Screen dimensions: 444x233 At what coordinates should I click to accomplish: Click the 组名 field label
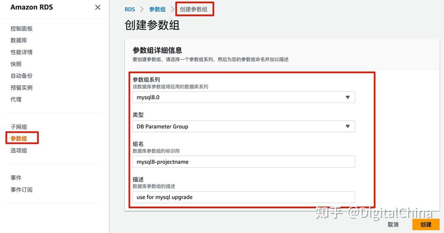[138, 144]
